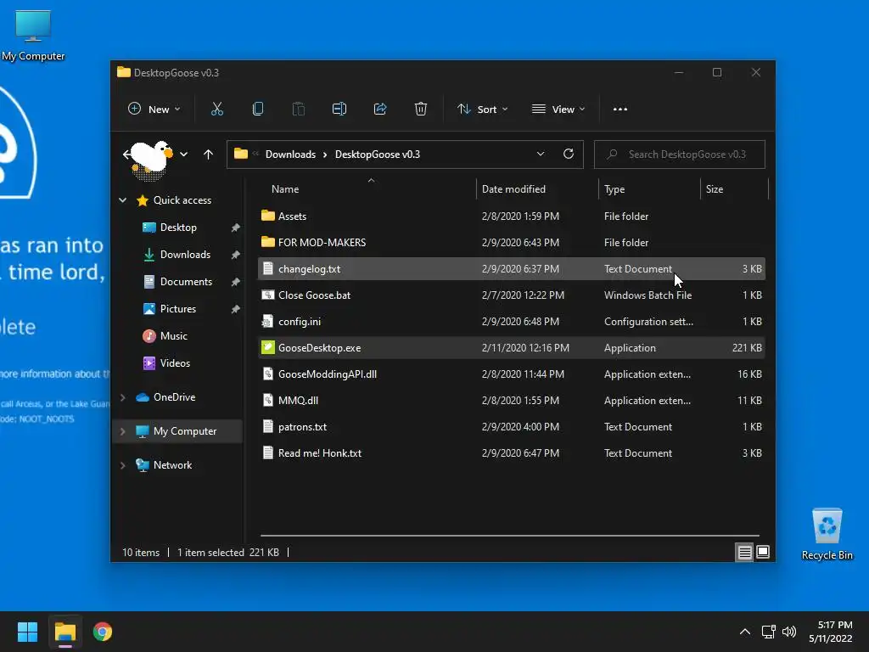
Task: Open My Computer desktop icon
Action: pos(33,34)
